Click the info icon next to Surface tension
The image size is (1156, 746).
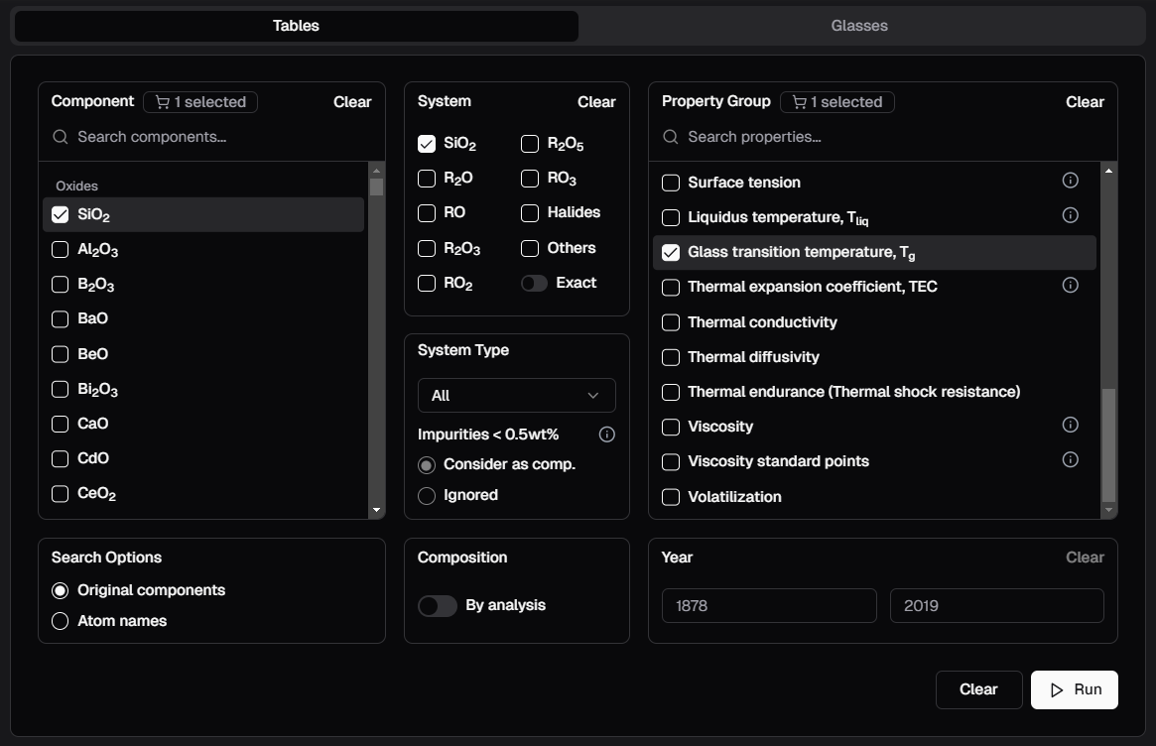[x=1070, y=181]
